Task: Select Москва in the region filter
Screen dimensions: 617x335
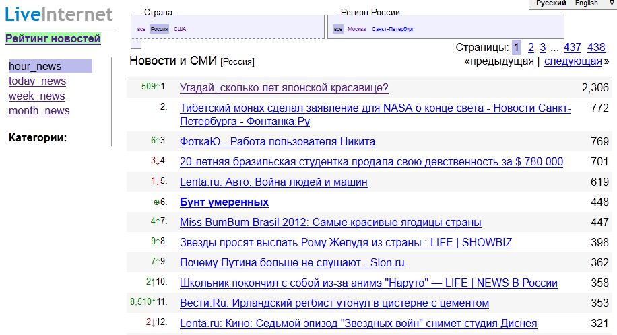Action: pyautogui.click(x=356, y=29)
